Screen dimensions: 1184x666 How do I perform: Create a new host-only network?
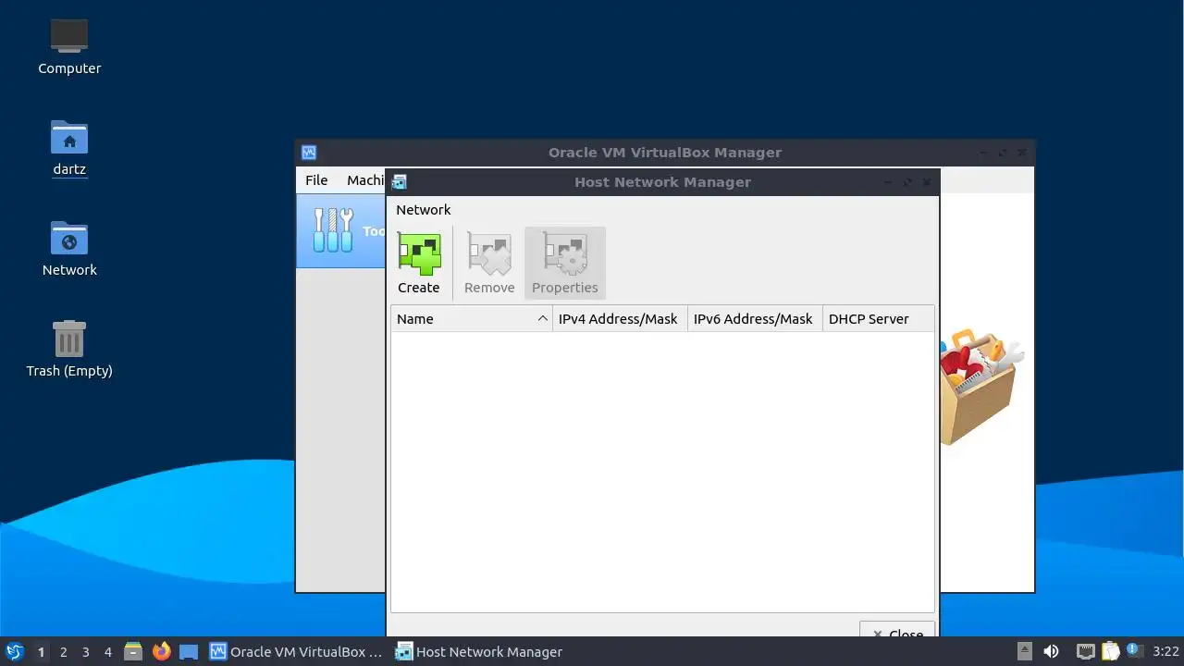point(419,264)
